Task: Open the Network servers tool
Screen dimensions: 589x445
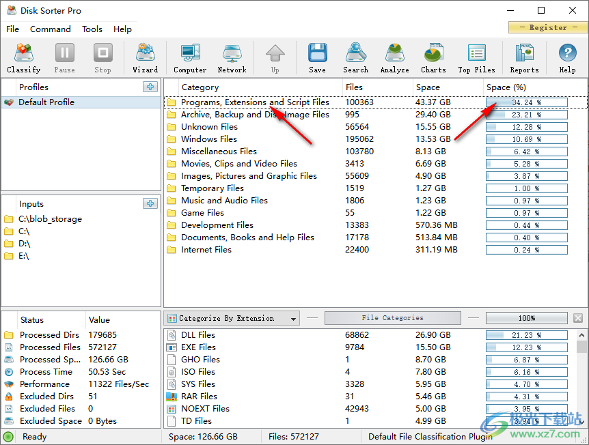Action: pos(232,57)
